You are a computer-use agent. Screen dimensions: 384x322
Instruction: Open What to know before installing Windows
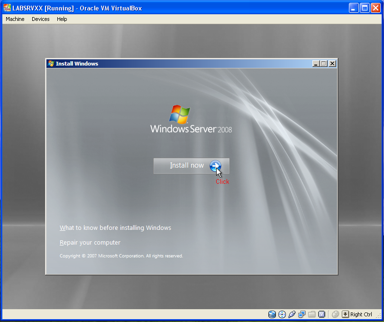point(115,228)
